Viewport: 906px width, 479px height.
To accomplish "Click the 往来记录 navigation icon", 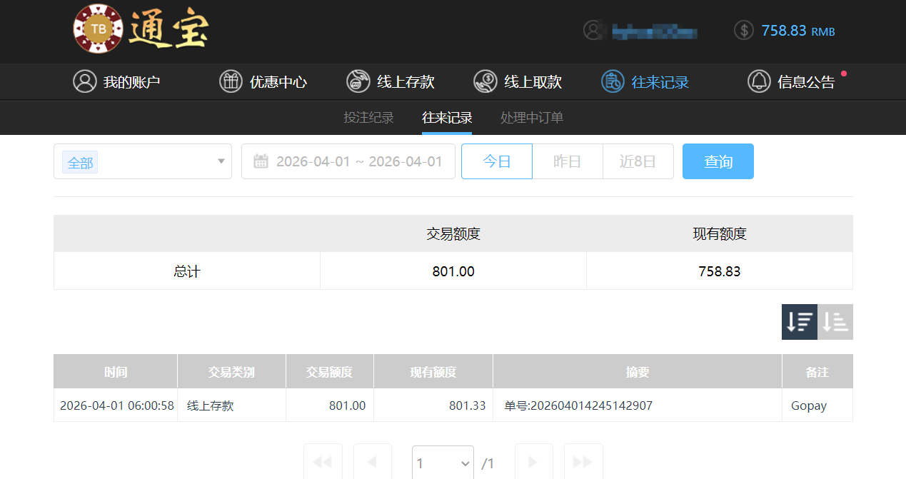I will pos(612,81).
